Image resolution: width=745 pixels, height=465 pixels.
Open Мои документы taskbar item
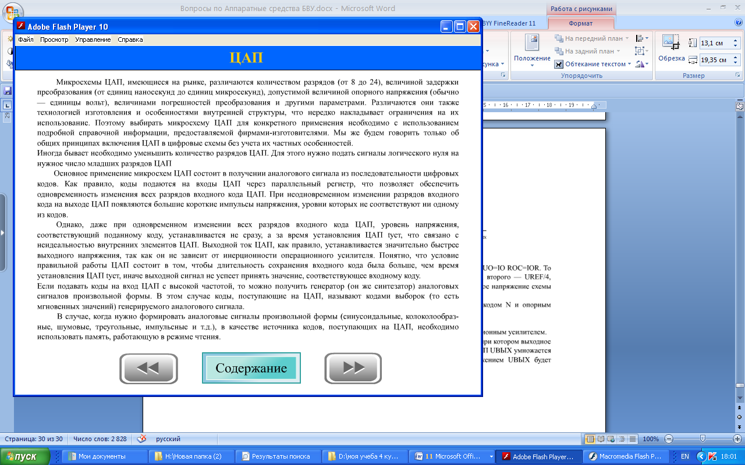[x=104, y=456]
